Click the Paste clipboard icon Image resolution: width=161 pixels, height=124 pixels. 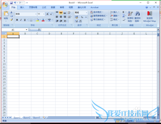click(6, 14)
